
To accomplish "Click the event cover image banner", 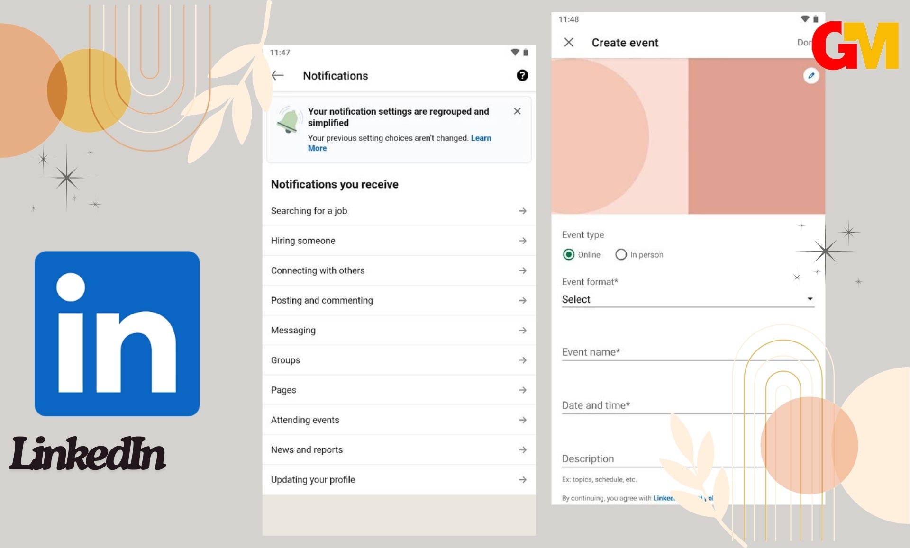I will [688, 136].
